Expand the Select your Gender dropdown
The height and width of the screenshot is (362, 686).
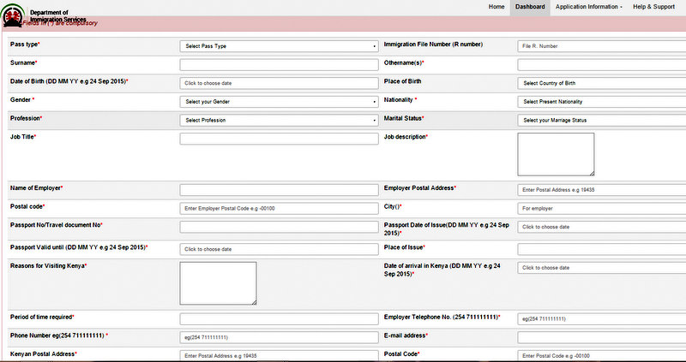click(279, 102)
